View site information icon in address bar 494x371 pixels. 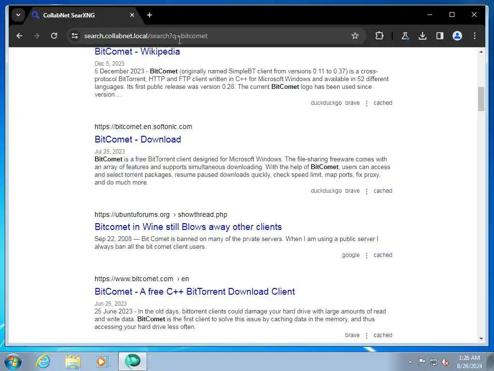75,36
